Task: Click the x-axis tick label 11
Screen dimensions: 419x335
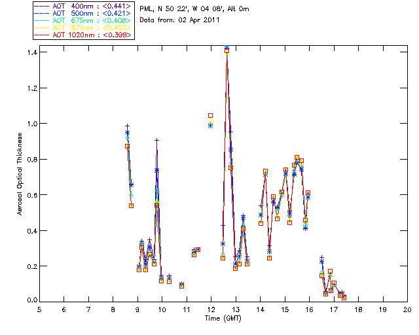Action: [x=187, y=309]
